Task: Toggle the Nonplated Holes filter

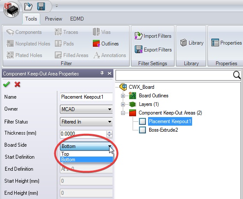Action: 28,44
